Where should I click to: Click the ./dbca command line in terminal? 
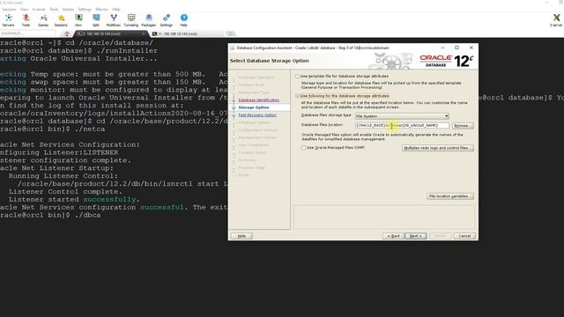pos(50,215)
